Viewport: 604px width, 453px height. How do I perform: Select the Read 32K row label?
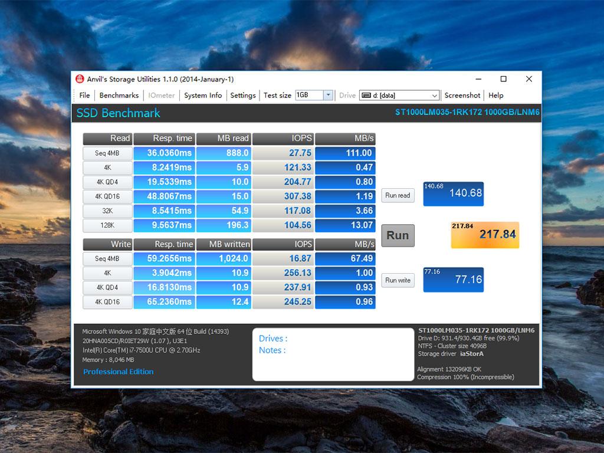click(x=107, y=211)
